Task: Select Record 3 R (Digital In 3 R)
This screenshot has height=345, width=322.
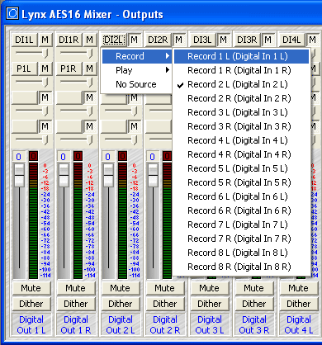Action: coord(241,126)
